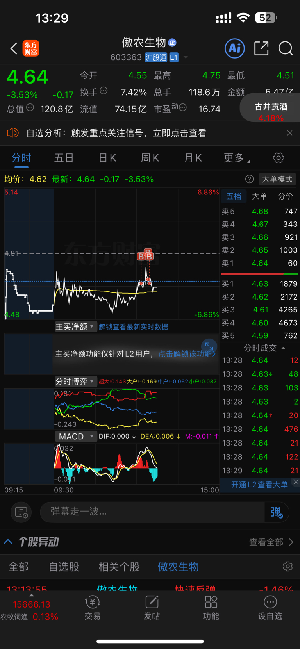Open the 古井贡酒 floating stock card
This screenshot has height=649, width=300.
pyautogui.click(x=270, y=109)
